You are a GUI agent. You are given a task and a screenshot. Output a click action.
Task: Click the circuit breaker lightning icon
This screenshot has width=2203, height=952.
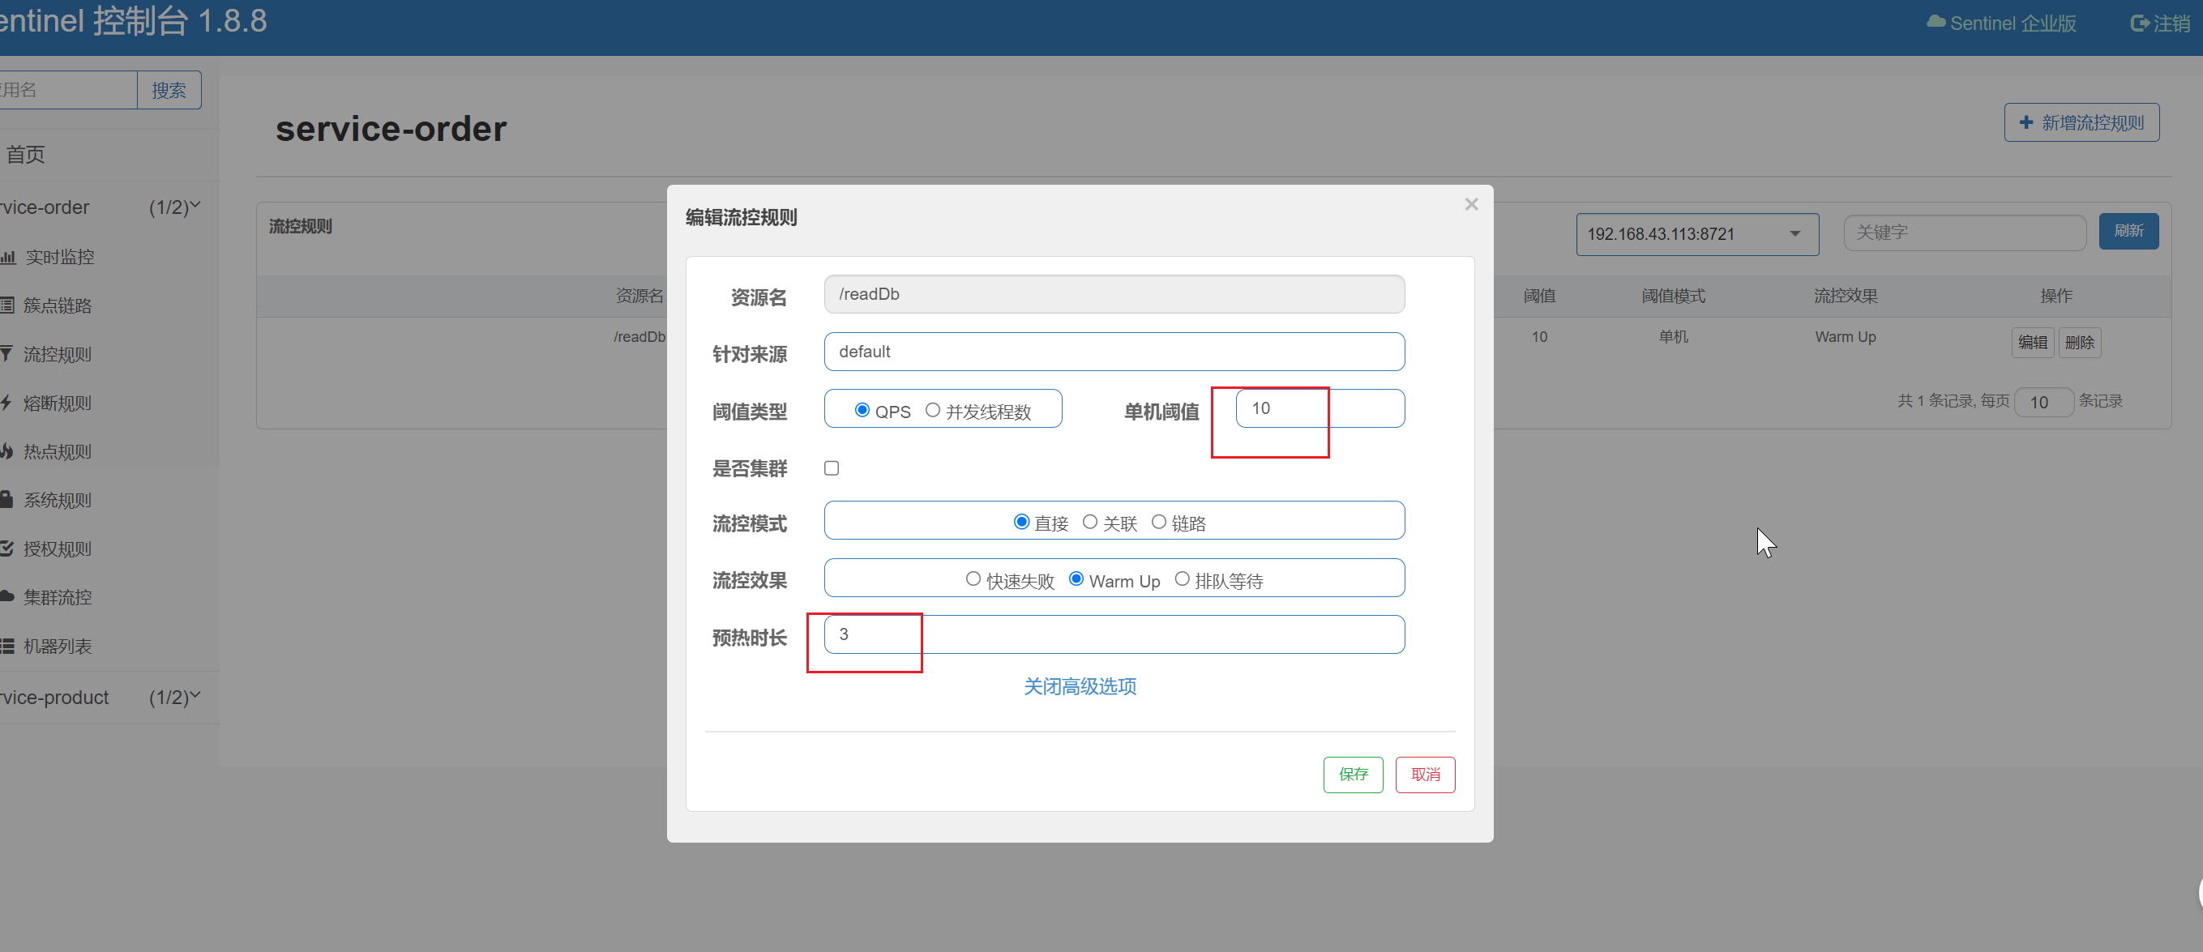tap(6, 403)
